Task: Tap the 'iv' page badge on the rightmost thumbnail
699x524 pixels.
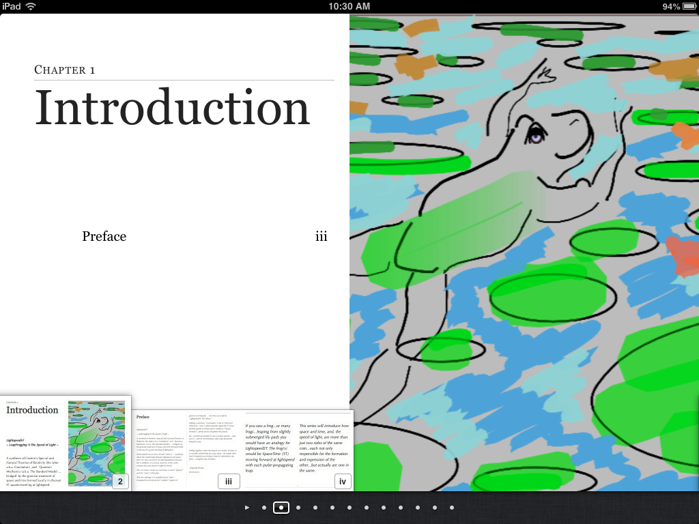Action: (x=343, y=481)
